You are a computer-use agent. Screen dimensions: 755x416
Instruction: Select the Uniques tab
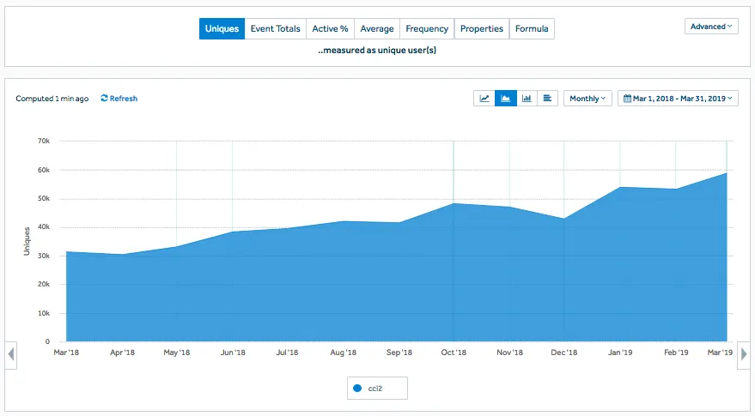pyautogui.click(x=222, y=28)
